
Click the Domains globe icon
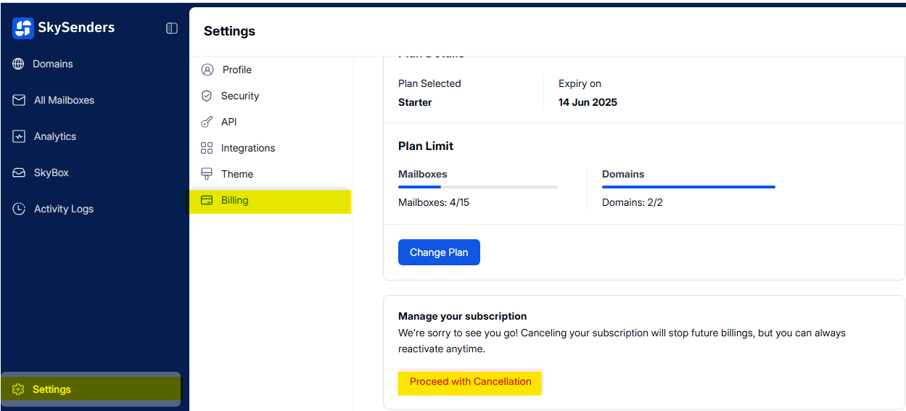(x=19, y=64)
